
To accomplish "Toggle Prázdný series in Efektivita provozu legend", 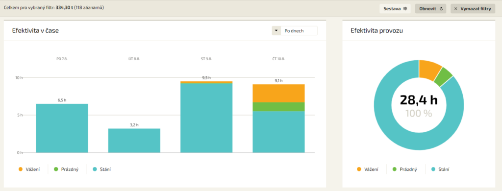I will pos(404,169).
